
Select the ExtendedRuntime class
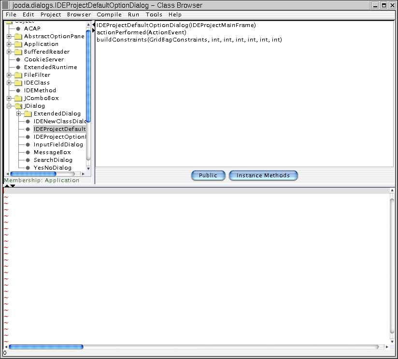[51, 67]
